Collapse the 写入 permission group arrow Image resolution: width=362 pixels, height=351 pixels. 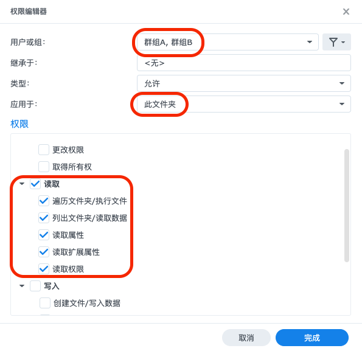(x=22, y=286)
